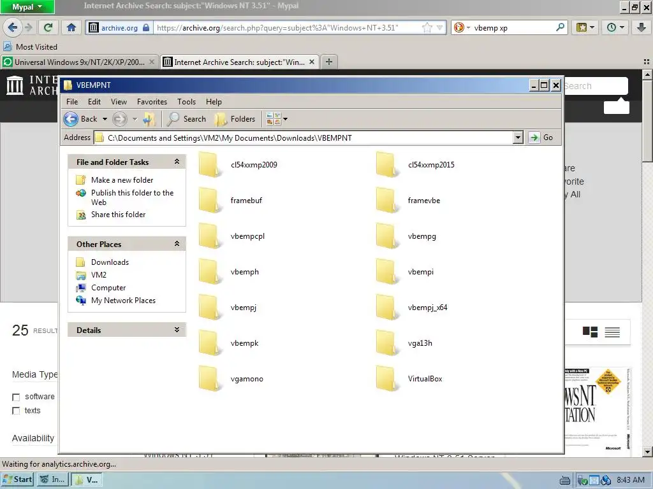The width and height of the screenshot is (653, 489).
Task: Select the vbemph folder icon
Action: pos(209,272)
